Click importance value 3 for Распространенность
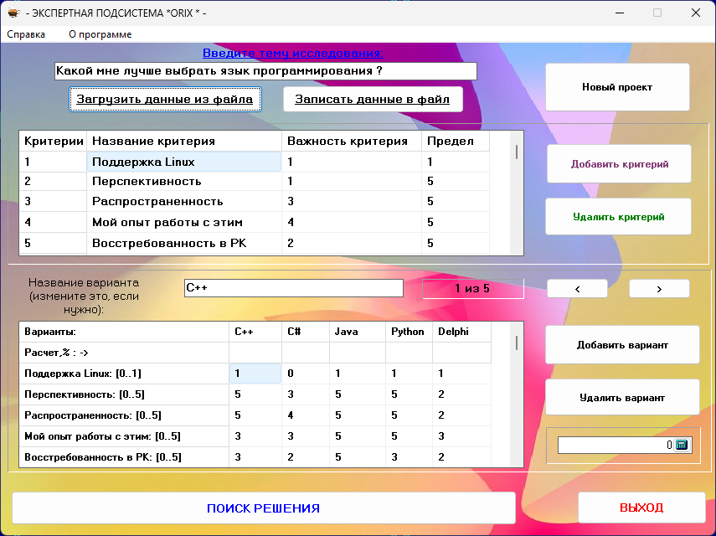 [x=352, y=201]
